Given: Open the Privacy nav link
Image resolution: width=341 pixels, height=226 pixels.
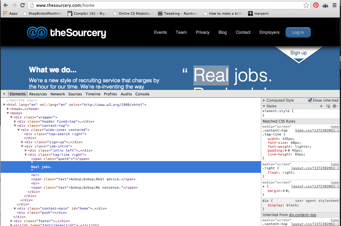Looking at the screenshot, I should (202, 32).
